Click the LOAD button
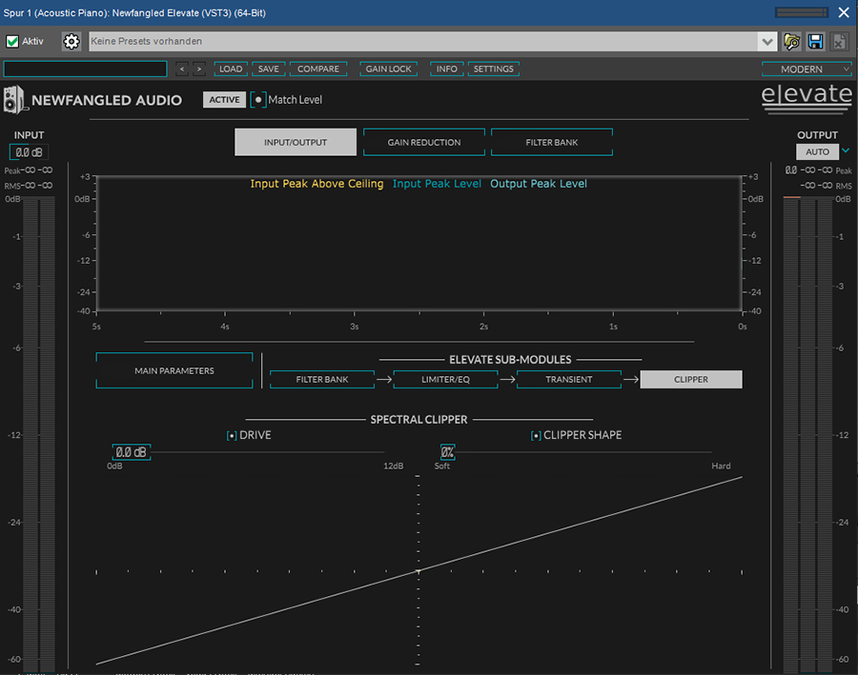 coord(231,69)
